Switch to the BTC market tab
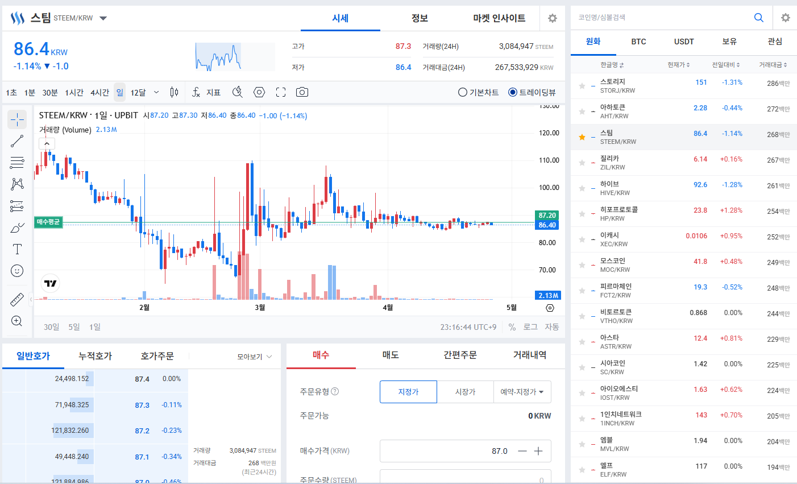Screen dimensions: 797x484 pos(638,42)
